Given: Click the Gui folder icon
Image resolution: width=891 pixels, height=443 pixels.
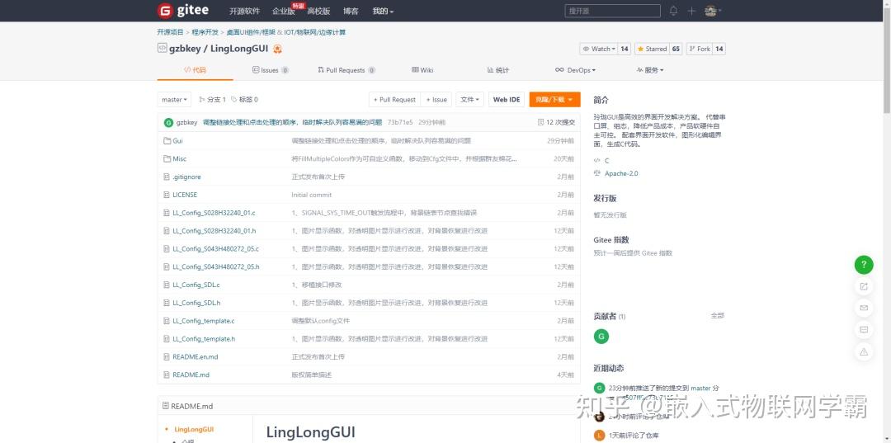Looking at the screenshot, I should pyautogui.click(x=167, y=140).
